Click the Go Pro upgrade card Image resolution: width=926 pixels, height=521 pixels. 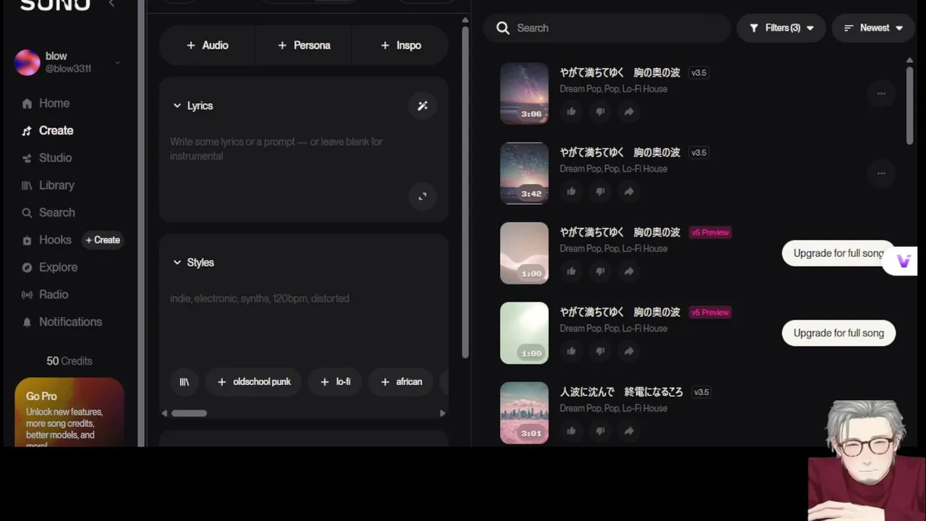(x=69, y=412)
